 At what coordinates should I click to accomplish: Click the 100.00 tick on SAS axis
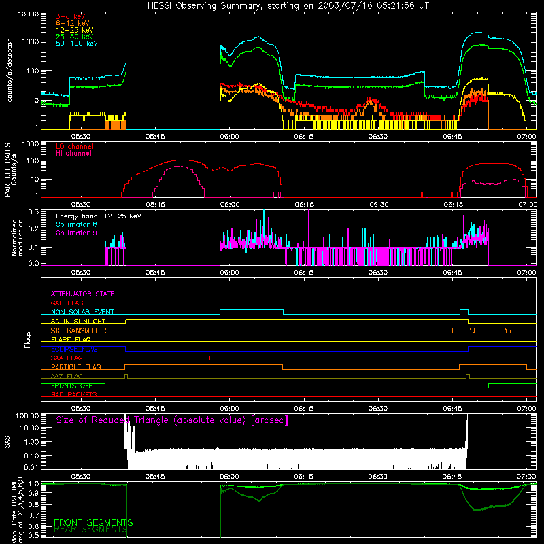tap(27, 415)
